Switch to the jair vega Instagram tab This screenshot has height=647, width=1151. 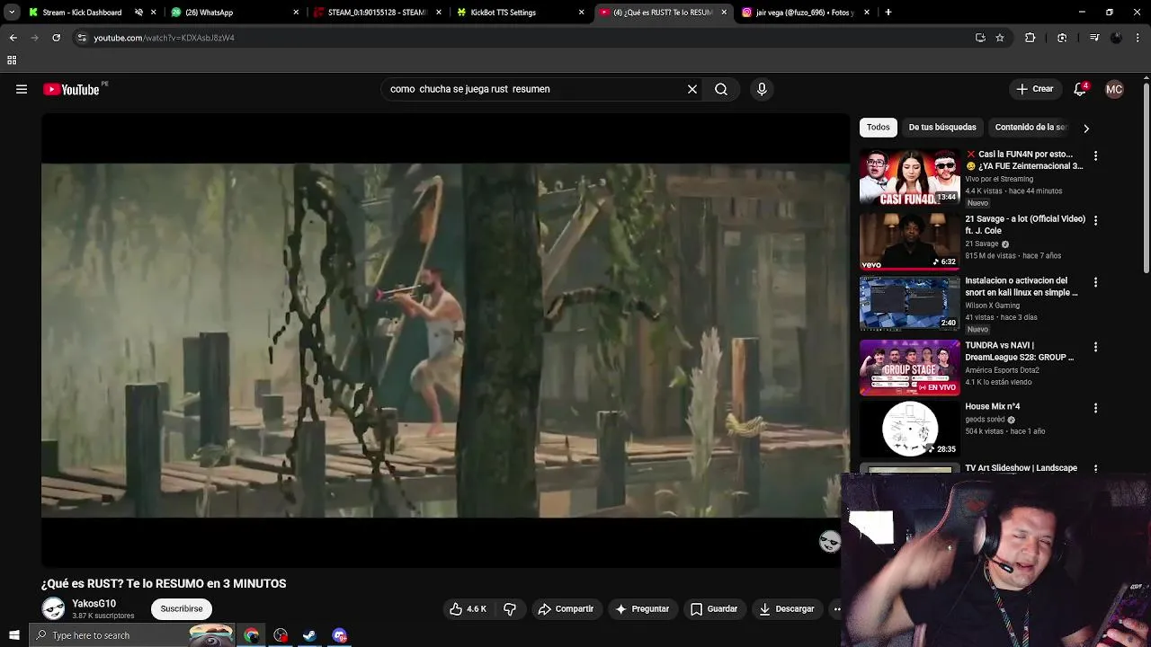(805, 13)
